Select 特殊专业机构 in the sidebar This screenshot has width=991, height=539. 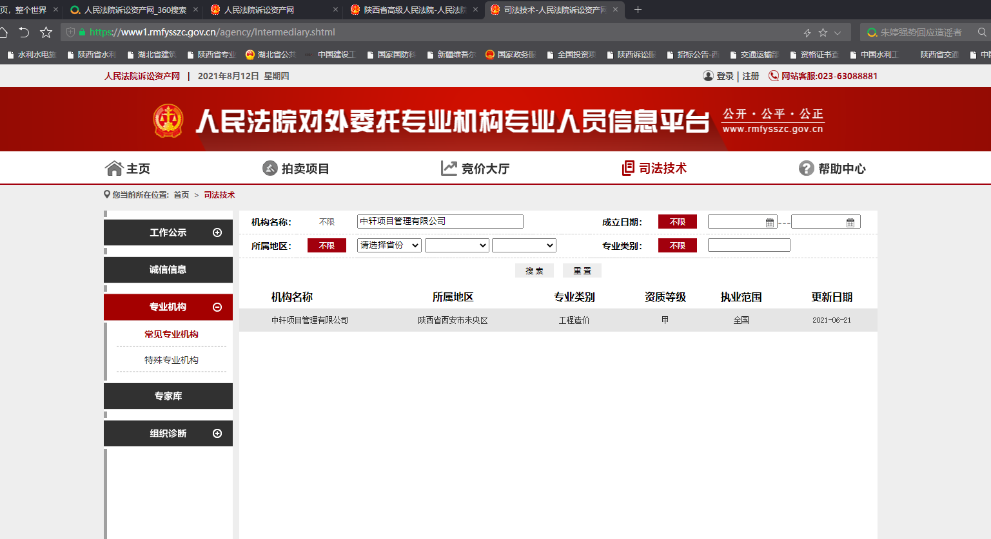click(172, 360)
